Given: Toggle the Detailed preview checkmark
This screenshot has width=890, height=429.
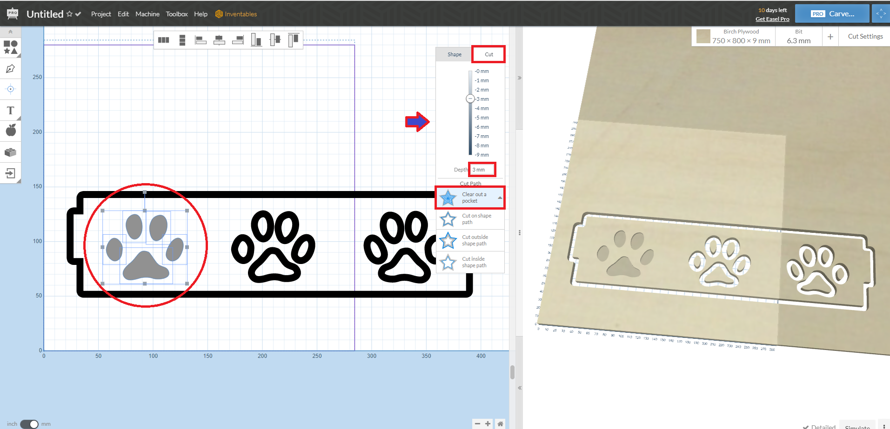Looking at the screenshot, I should click(x=805, y=427).
